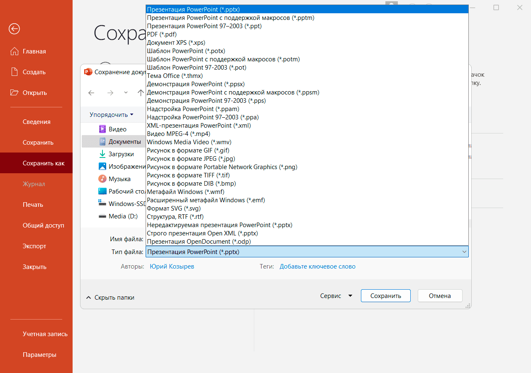Viewport: 531px width, 373px height.
Task: Open the Сервис dropdown
Action: click(336, 296)
